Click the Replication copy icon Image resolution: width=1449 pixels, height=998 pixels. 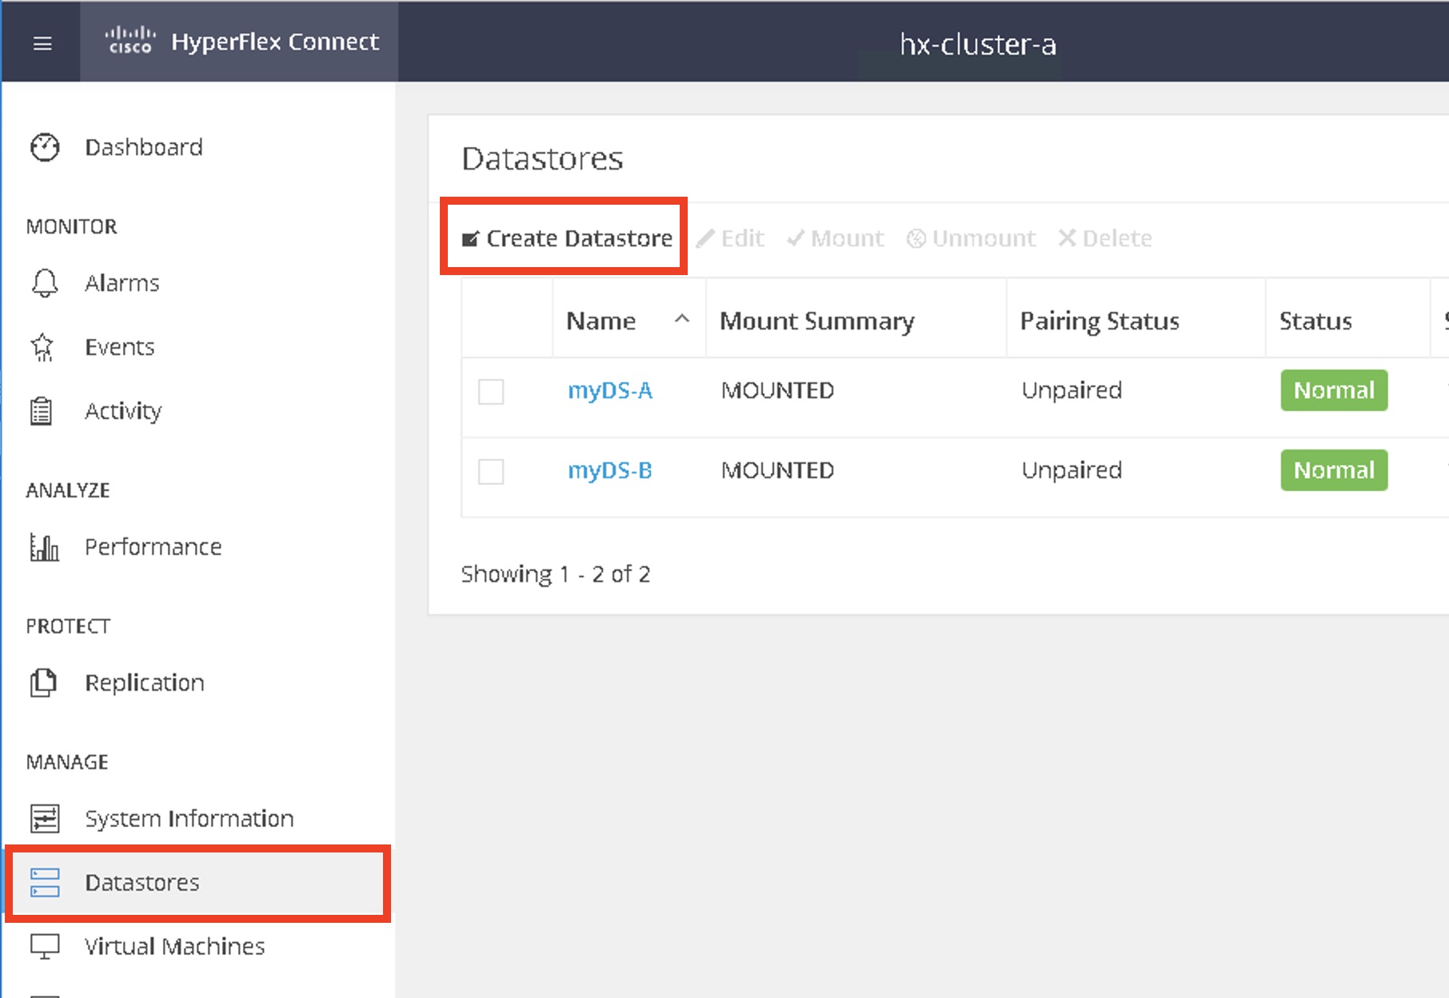[x=43, y=683]
